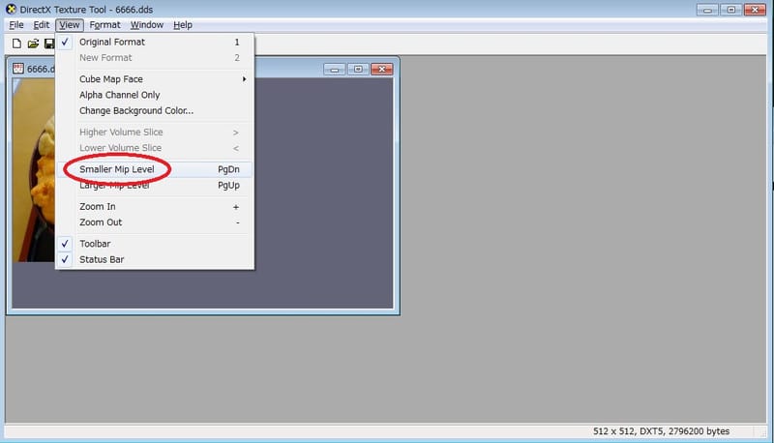This screenshot has height=443, width=774.
Task: Click Zoom Out menu command
Action: pyautogui.click(x=101, y=222)
